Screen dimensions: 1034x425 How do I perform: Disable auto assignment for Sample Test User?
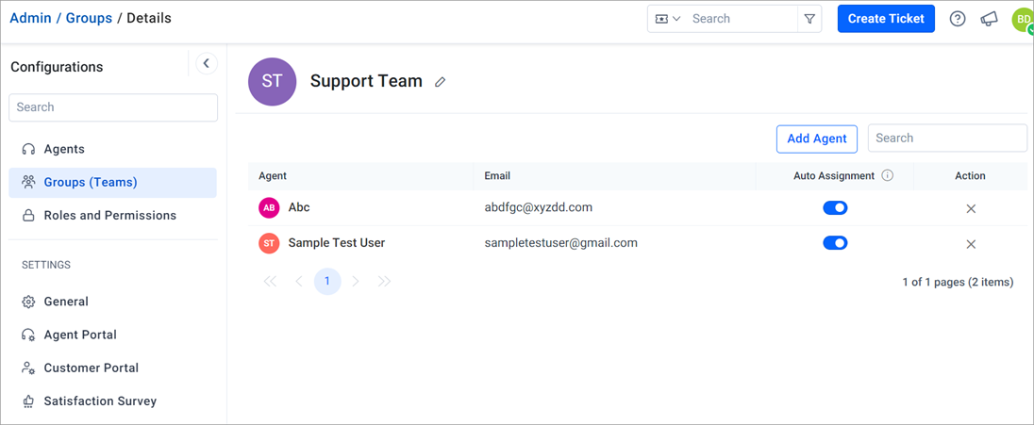coord(835,243)
